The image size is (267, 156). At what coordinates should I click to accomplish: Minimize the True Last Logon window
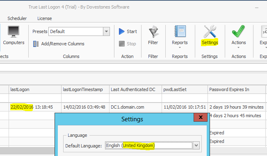257,8
